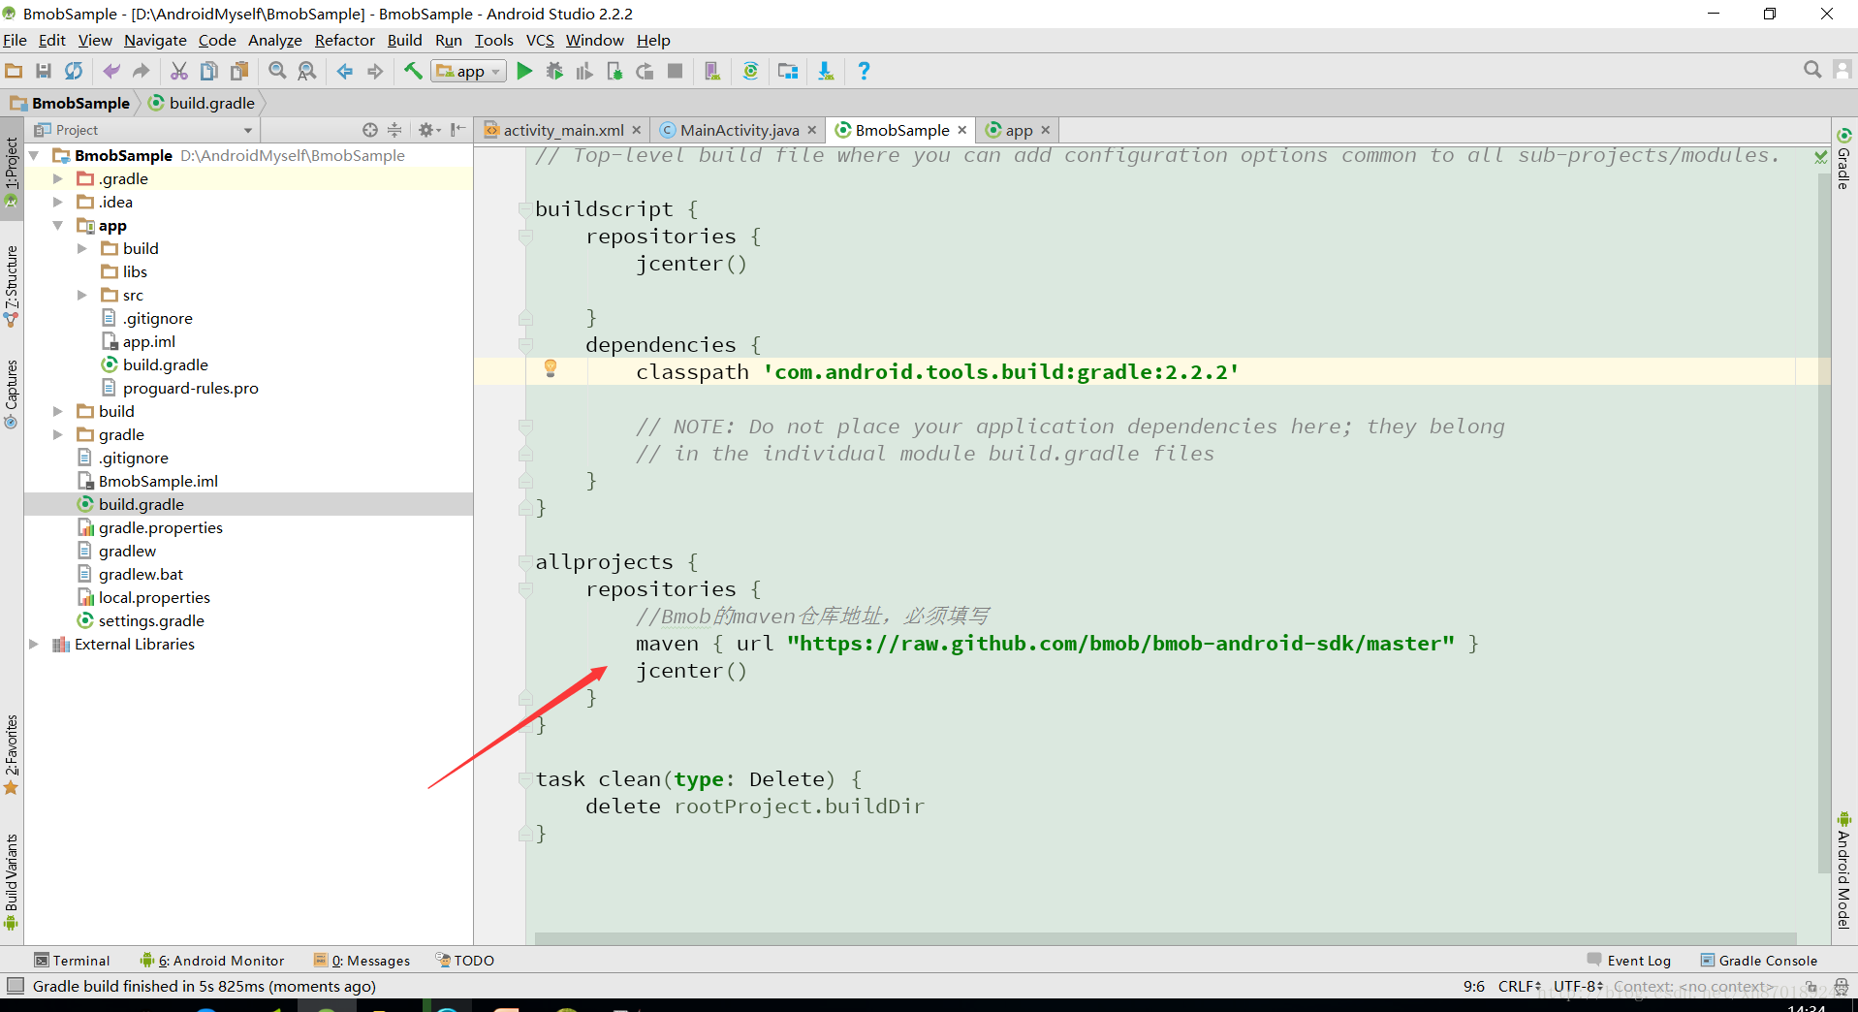Click Sync Project with Gradle Files icon
This screenshot has width=1858, height=1012.
coord(750,71)
